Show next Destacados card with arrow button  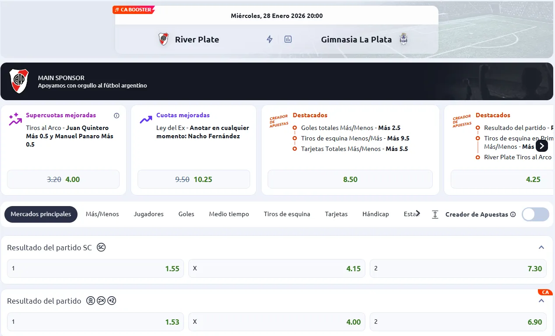[542, 146]
